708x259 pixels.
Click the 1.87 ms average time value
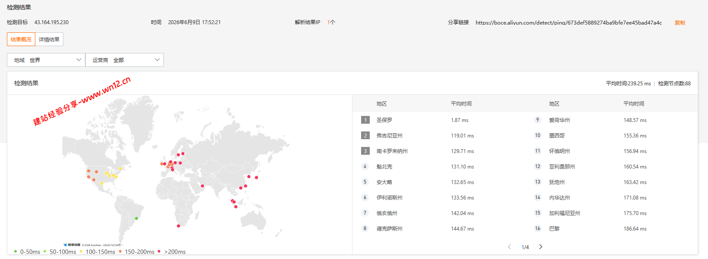click(460, 120)
